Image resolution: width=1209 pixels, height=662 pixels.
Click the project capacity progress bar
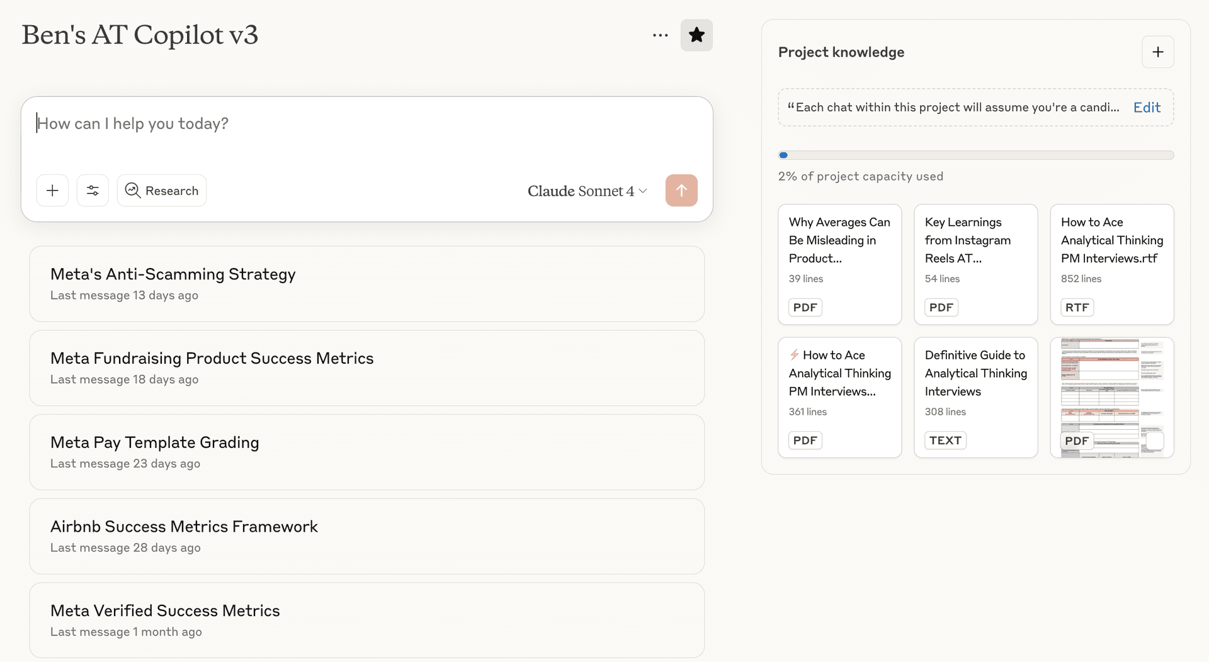pos(976,155)
